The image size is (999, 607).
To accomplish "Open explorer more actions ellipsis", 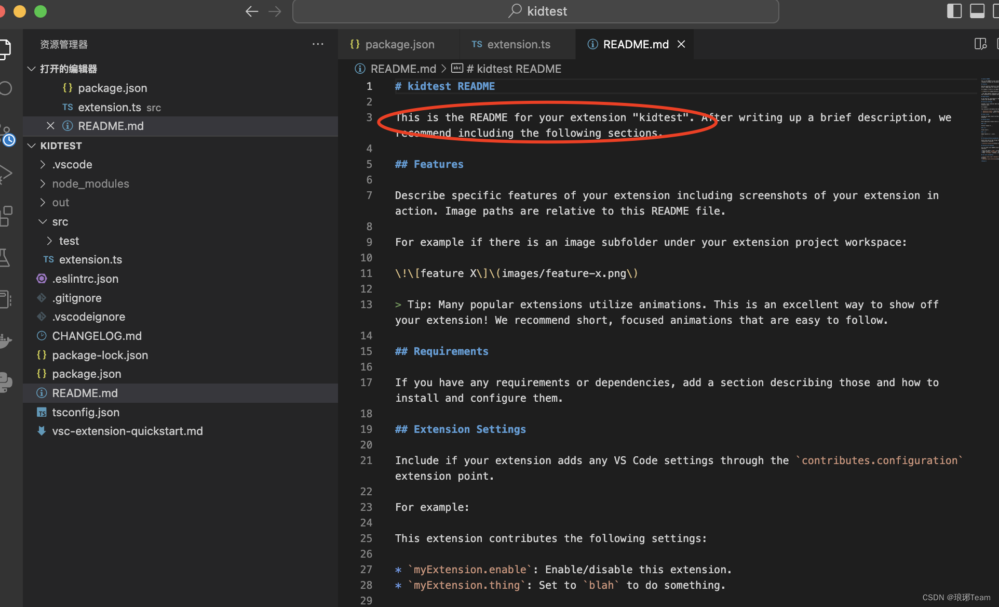I will (318, 44).
